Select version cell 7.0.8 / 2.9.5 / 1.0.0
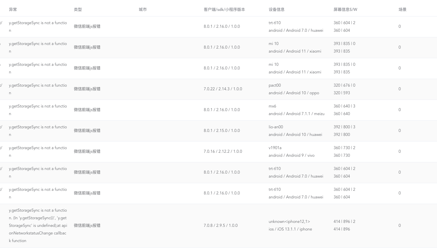This screenshot has width=437, height=249. click(221, 226)
